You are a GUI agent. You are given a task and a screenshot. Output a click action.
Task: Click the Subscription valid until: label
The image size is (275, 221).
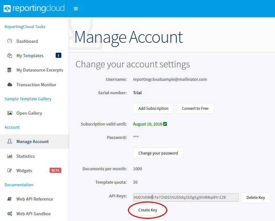(x=104, y=124)
